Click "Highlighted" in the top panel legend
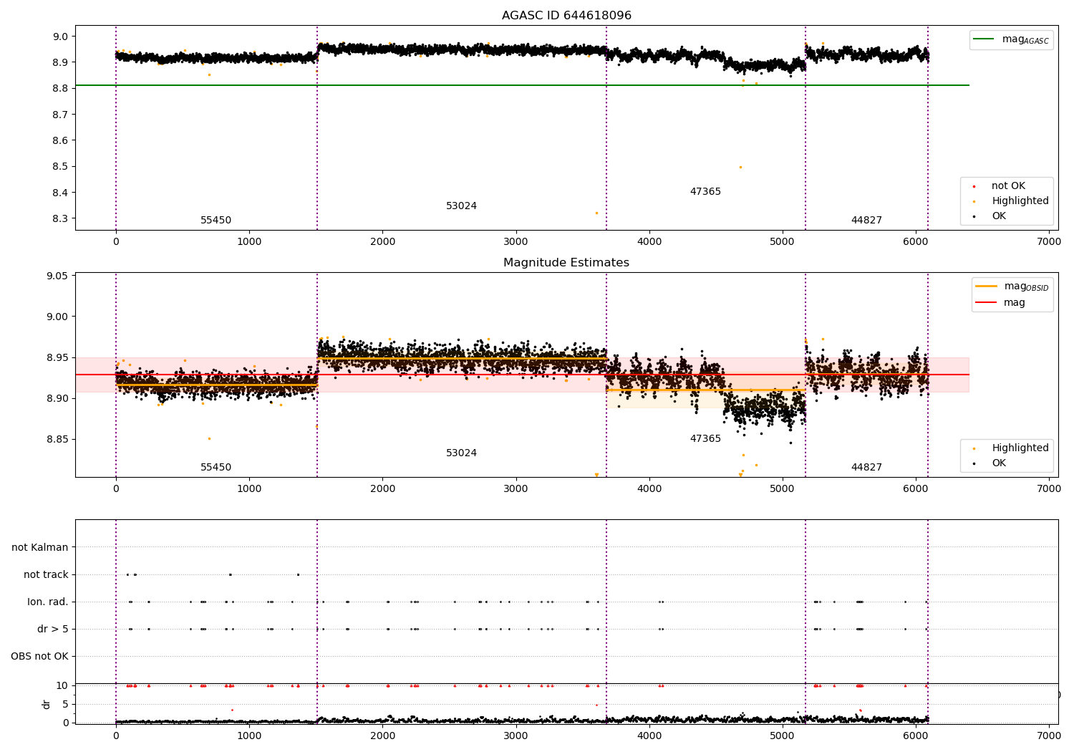Image resolution: width=1074 pixels, height=752 pixels. pyautogui.click(x=1020, y=201)
